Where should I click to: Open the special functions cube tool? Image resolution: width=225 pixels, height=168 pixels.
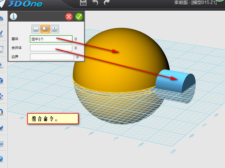pyautogui.click(x=2, y=80)
